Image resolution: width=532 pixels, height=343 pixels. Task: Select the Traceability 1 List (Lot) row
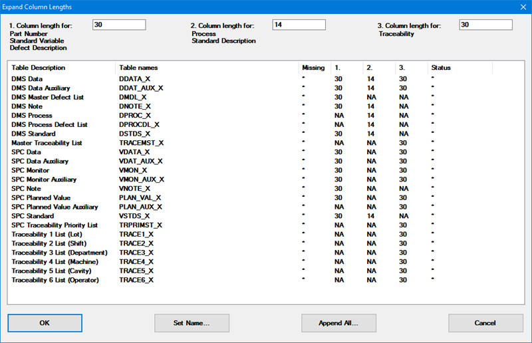[x=47, y=235]
